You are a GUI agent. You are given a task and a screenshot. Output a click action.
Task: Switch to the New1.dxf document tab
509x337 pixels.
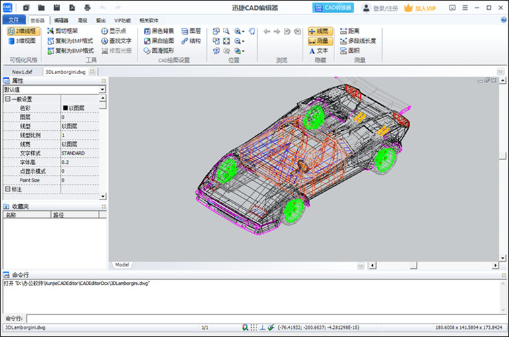coord(22,72)
